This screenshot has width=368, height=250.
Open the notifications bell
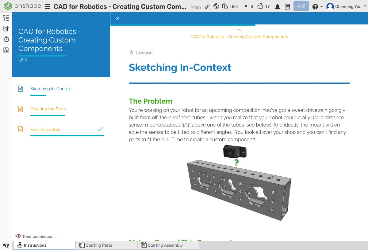tap(277, 6)
